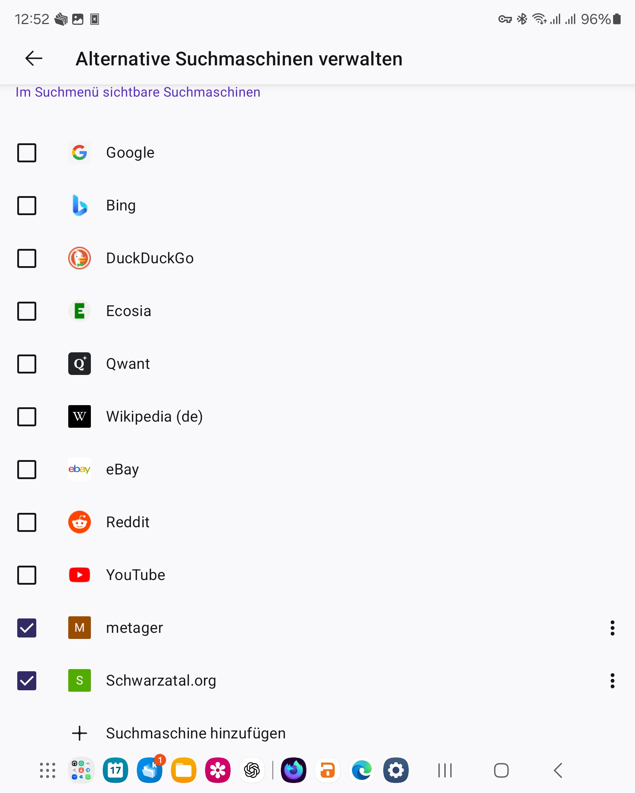Enable the Google search engine checkbox

(27, 153)
